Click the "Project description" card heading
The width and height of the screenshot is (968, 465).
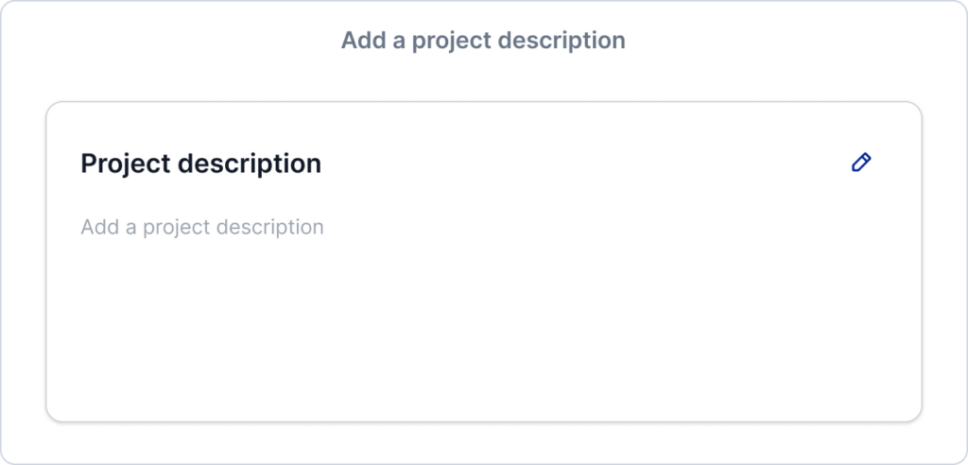click(200, 164)
